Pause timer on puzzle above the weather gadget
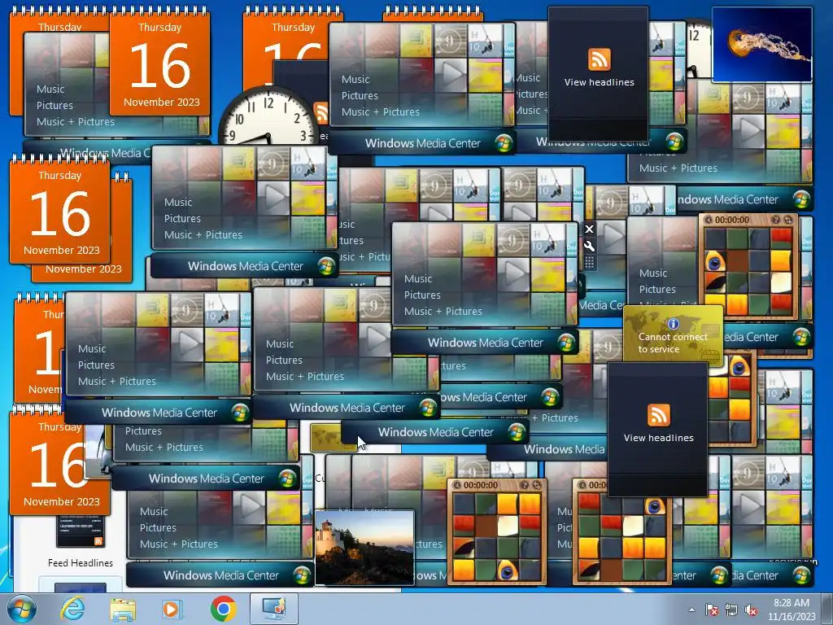833x625 pixels. [709, 220]
